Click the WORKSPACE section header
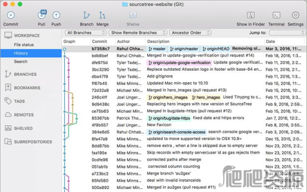 click(27, 36)
